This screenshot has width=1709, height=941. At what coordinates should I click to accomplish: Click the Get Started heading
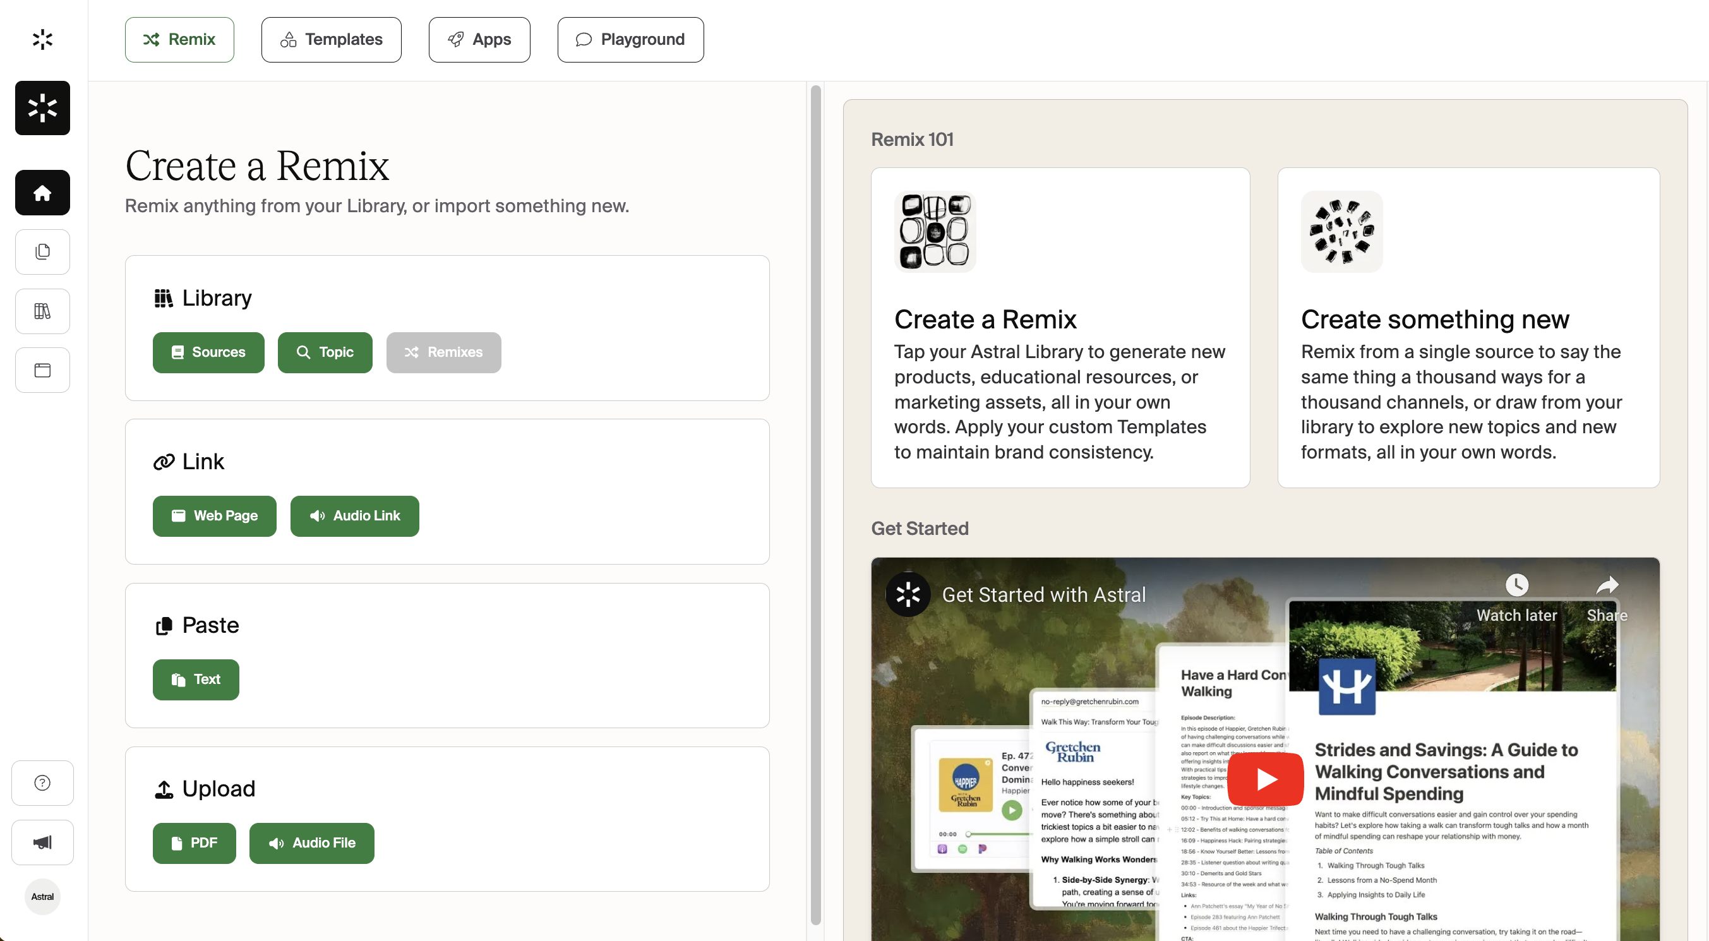pyautogui.click(x=920, y=528)
